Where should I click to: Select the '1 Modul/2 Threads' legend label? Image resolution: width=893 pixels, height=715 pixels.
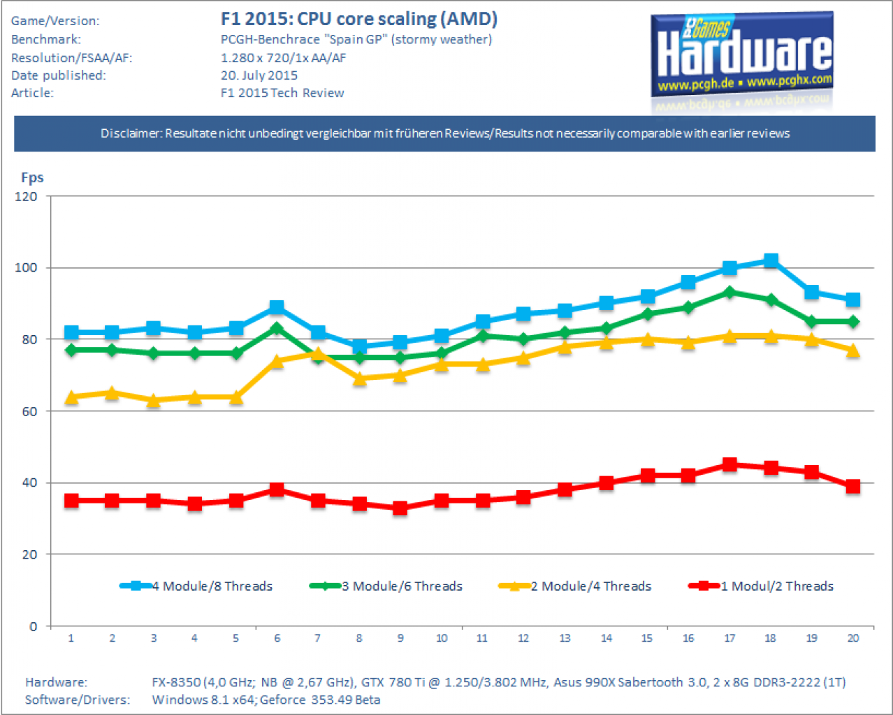click(778, 587)
